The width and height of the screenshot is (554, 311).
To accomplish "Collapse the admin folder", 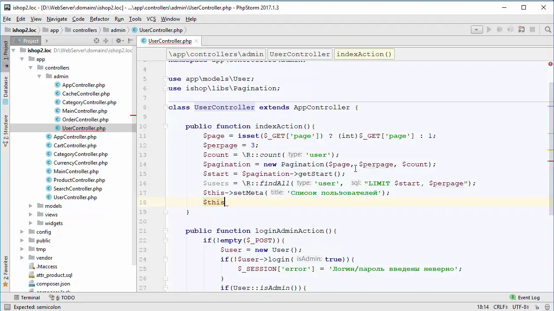I will click(x=39, y=76).
